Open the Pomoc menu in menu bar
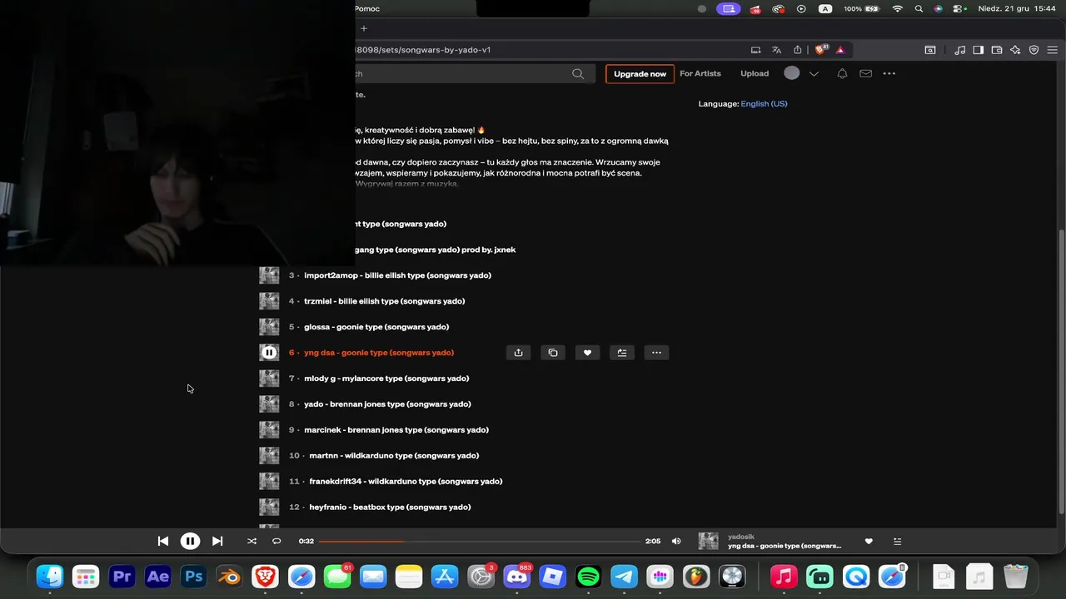Viewport: 1066px width, 599px height. 367,8
